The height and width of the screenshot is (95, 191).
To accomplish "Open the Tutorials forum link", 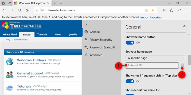I will tap(24, 86).
